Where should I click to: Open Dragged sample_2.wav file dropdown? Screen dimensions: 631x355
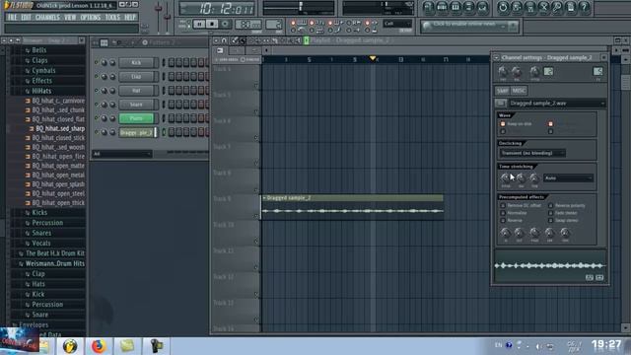click(x=557, y=104)
